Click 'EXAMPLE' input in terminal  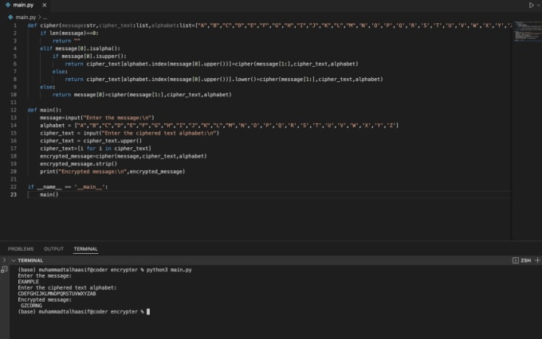[x=29, y=282]
